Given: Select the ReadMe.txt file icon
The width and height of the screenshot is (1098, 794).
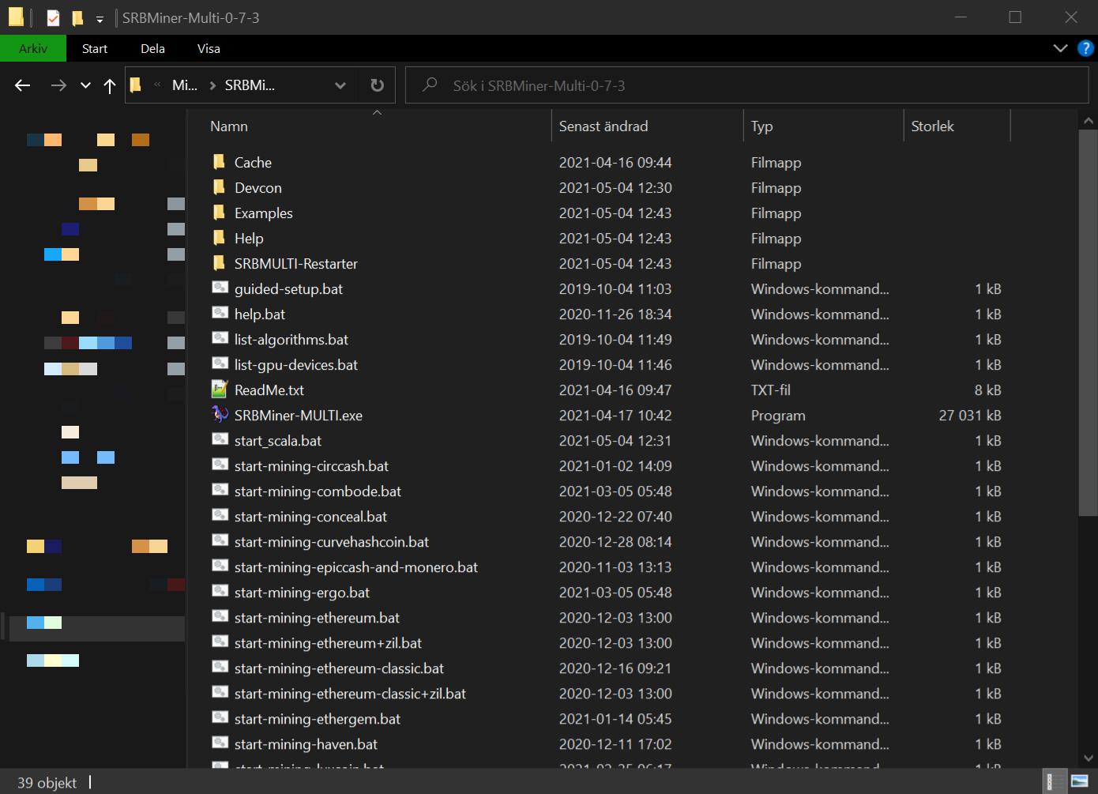Looking at the screenshot, I should pyautogui.click(x=220, y=389).
